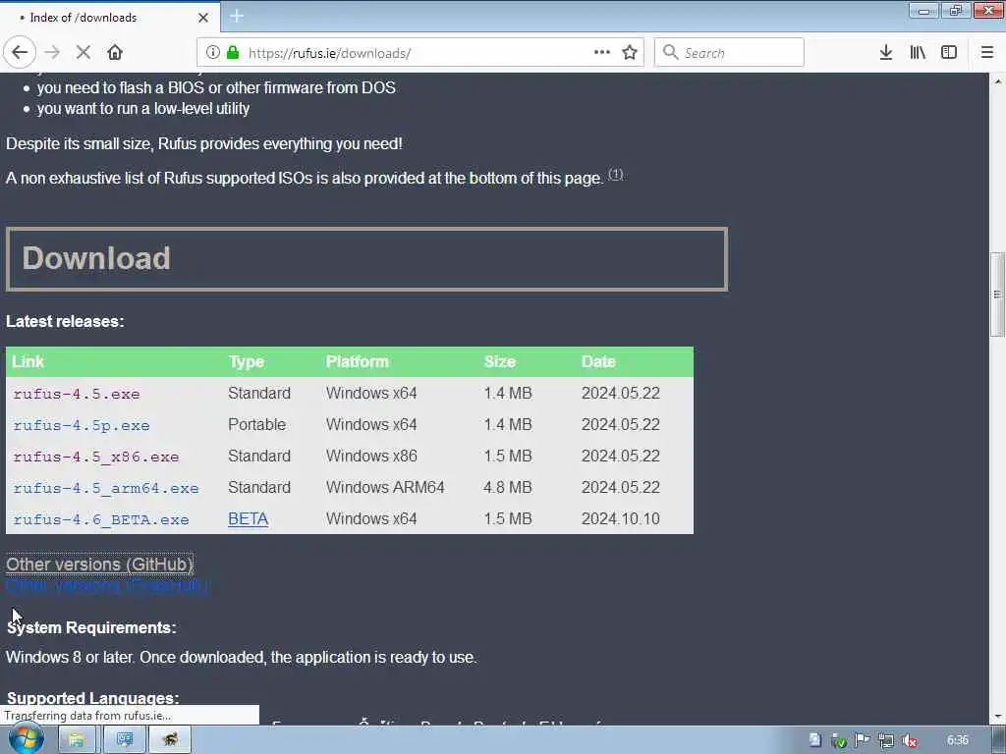This screenshot has width=1006, height=754.
Task: Click the Date column header
Action: point(598,361)
